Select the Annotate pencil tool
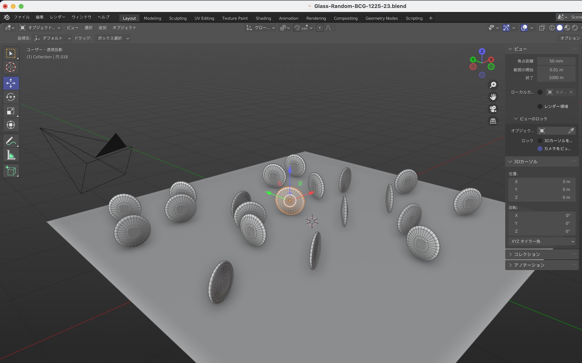This screenshot has width=582, height=363. pos(11,141)
